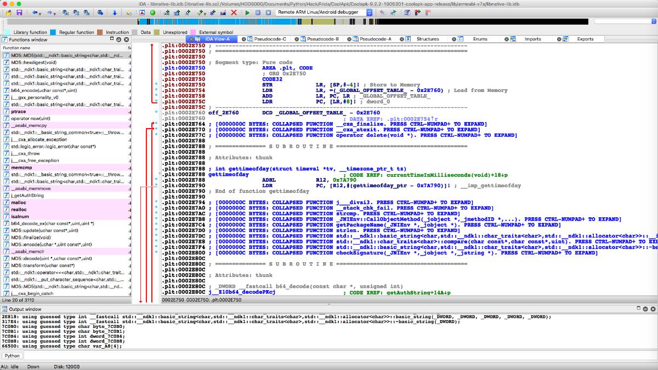Open the graph view icon in toolbar
The width and height of the screenshot is (658, 370).
pos(141,12)
